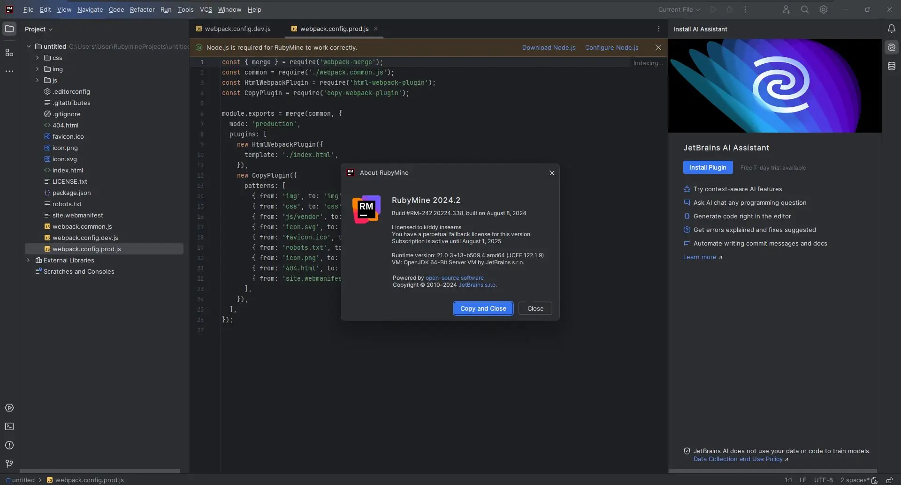Toggle the Project tool window folder icon
Image resolution: width=901 pixels, height=485 pixels.
point(9,29)
